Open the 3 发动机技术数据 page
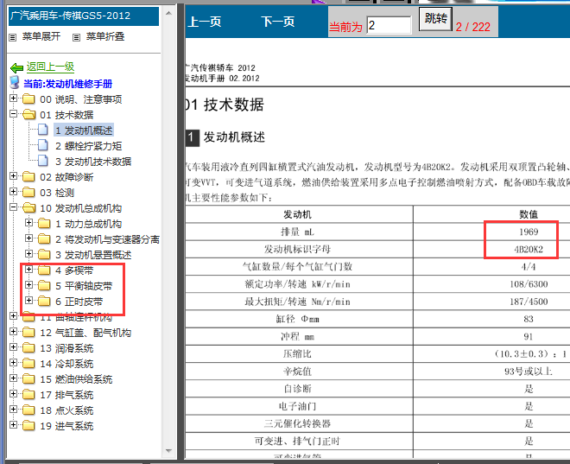This screenshot has height=464, width=570. pyautogui.click(x=93, y=162)
